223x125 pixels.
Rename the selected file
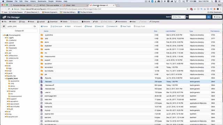[86, 22]
